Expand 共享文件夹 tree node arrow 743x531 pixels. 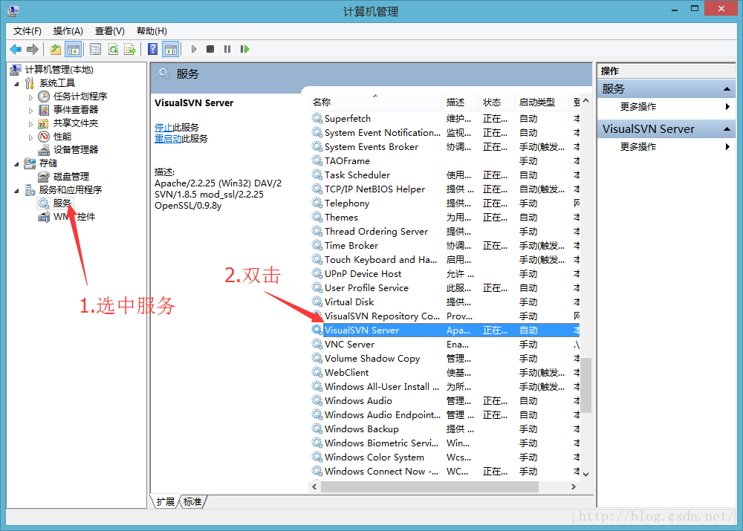tap(30, 123)
